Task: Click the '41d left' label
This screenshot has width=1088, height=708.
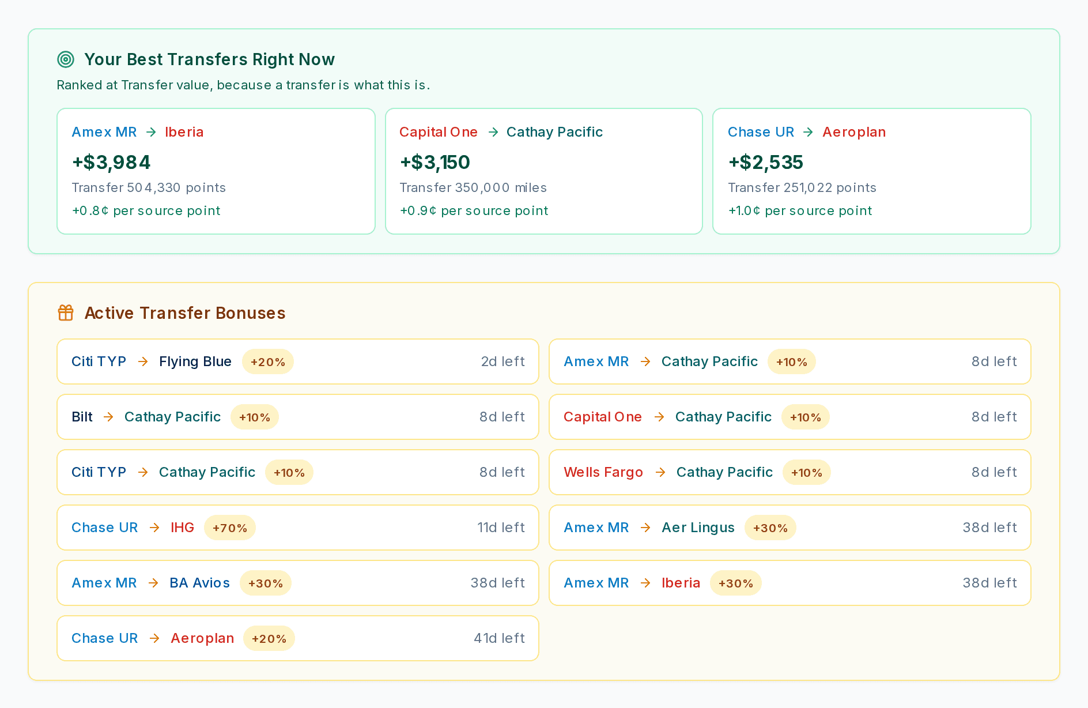Action: [499, 638]
